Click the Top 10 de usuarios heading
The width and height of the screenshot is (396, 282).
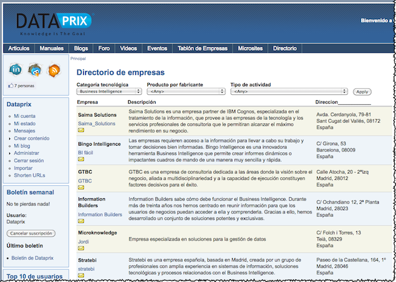(x=34, y=277)
